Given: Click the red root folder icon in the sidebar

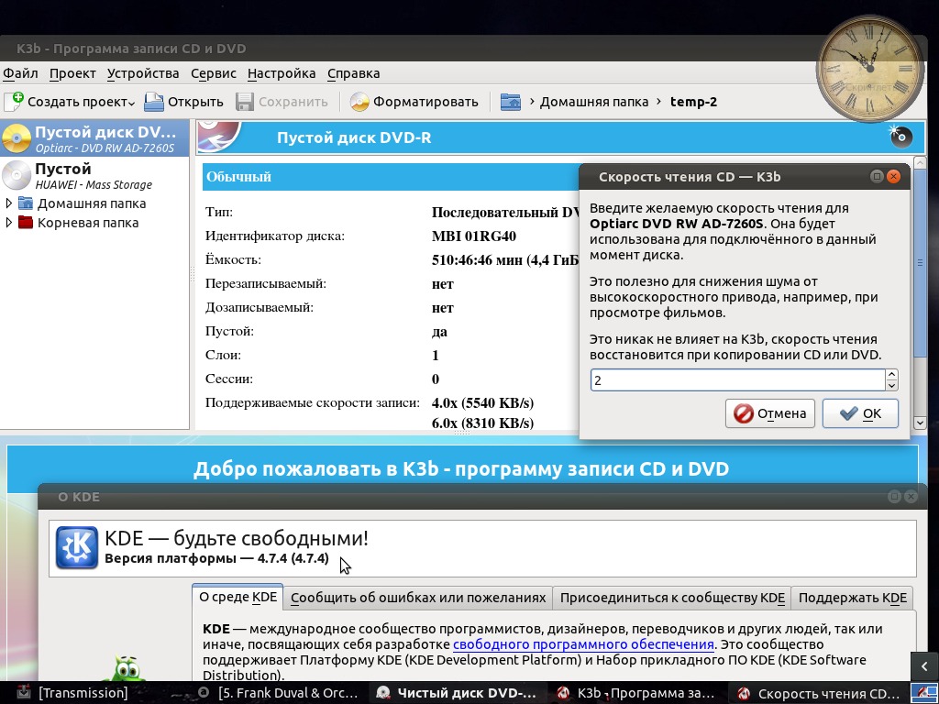Looking at the screenshot, I should [x=25, y=223].
